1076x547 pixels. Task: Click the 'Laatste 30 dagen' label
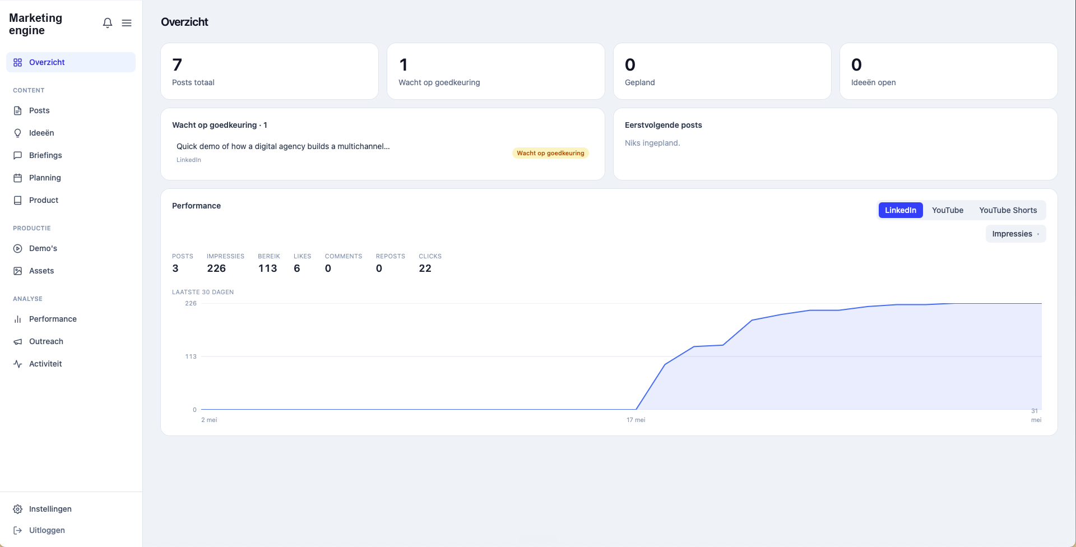click(x=203, y=292)
